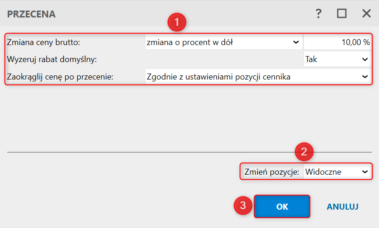Click chevron arrow of price change type

[296, 42]
